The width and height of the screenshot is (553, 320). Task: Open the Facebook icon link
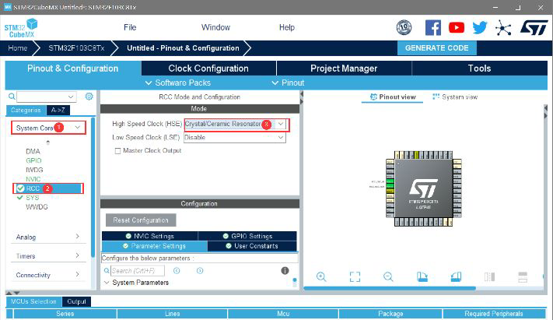click(x=432, y=27)
